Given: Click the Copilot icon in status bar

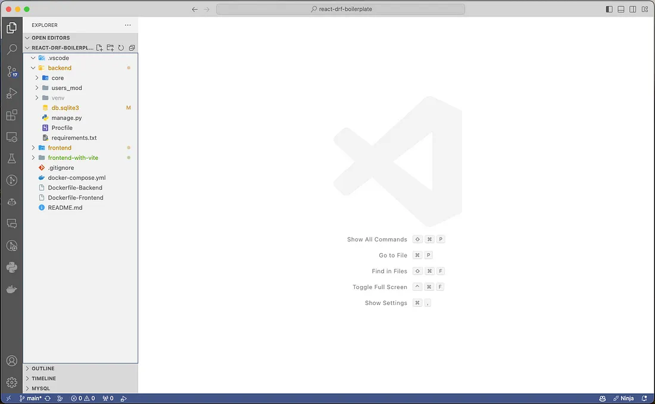Looking at the screenshot, I should pyautogui.click(x=603, y=399).
